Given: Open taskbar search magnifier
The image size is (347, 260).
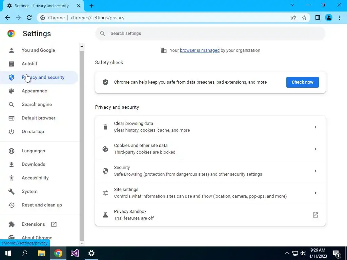Looking at the screenshot, I should [x=24, y=253].
